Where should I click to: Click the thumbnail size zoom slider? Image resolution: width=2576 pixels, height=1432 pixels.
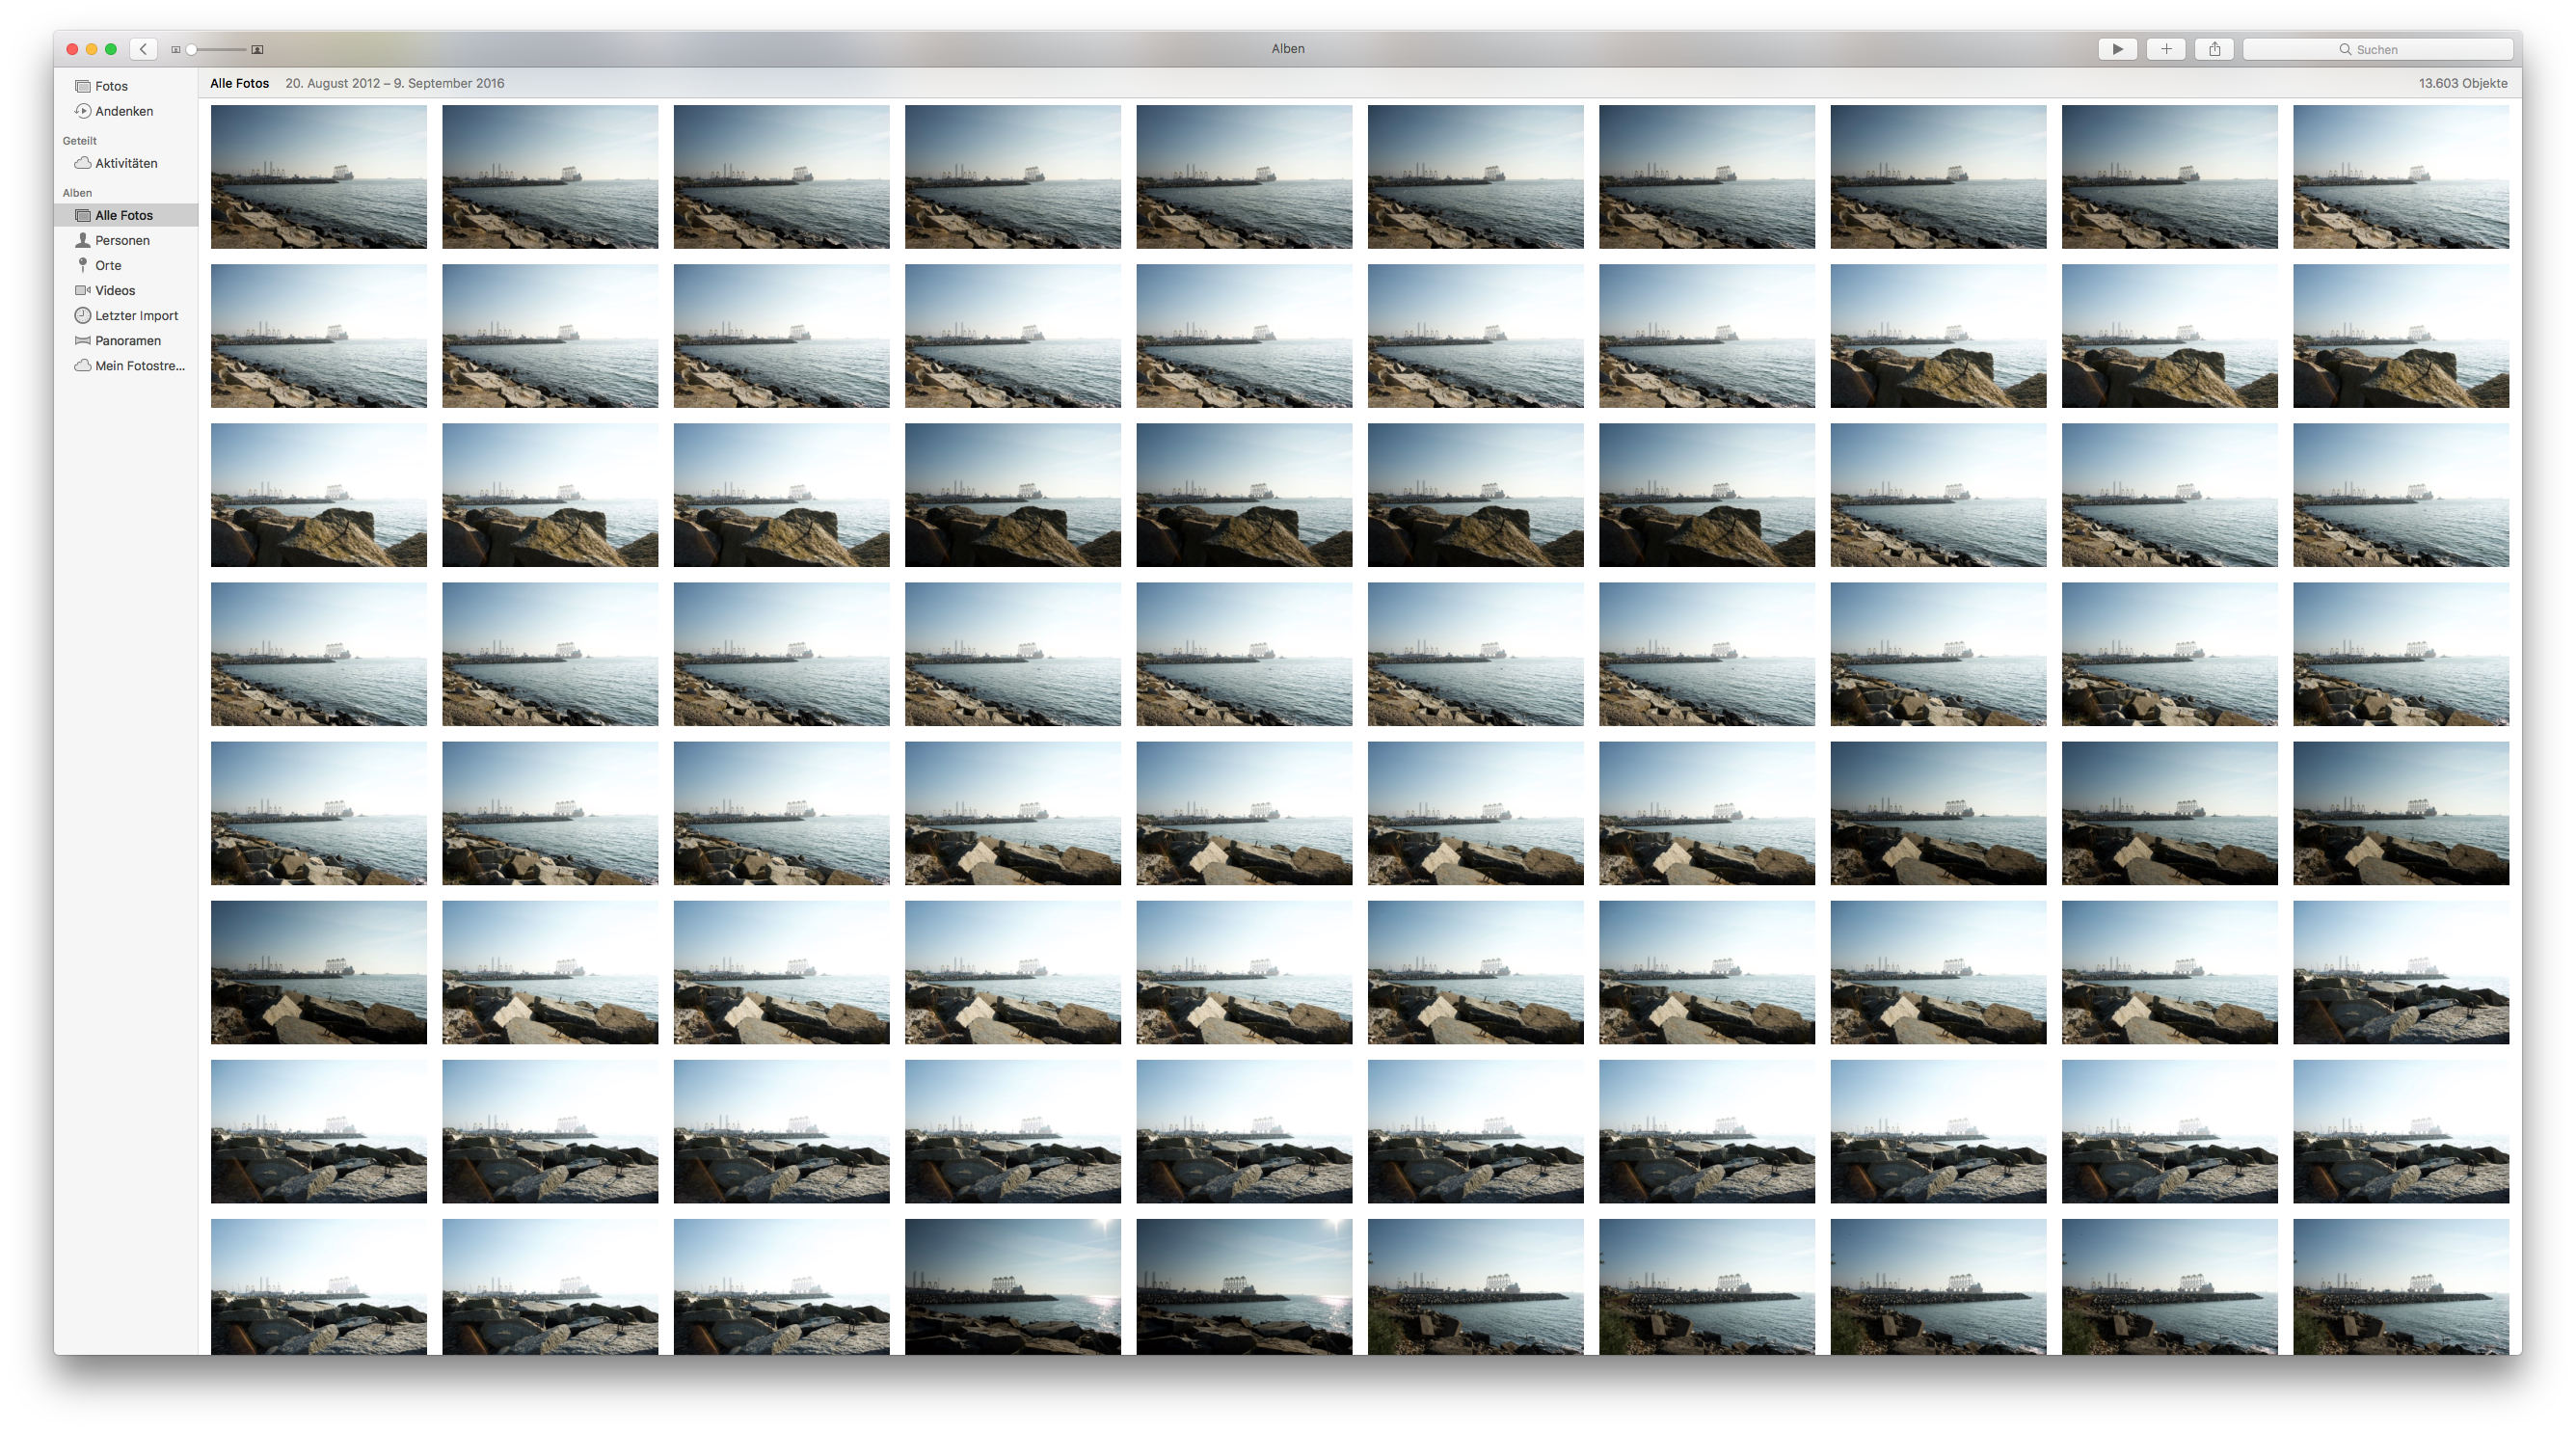pyautogui.click(x=217, y=49)
